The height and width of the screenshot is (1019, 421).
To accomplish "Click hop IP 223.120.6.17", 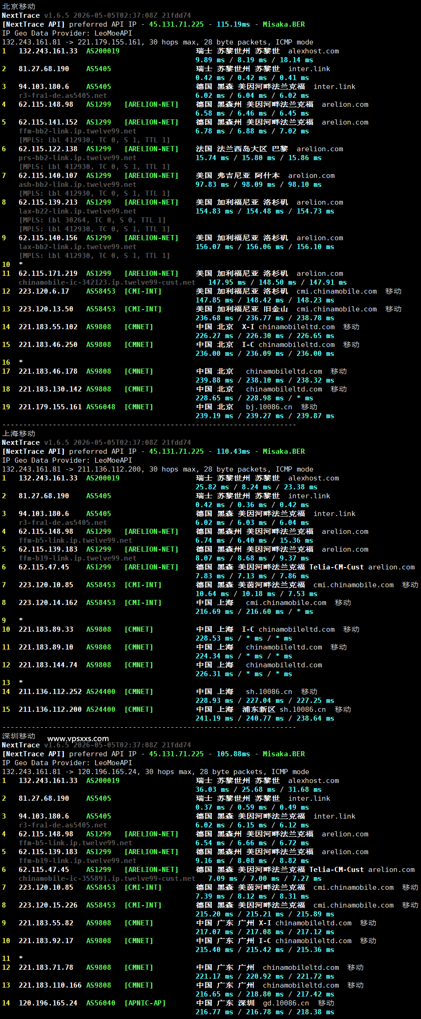I will click(44, 291).
